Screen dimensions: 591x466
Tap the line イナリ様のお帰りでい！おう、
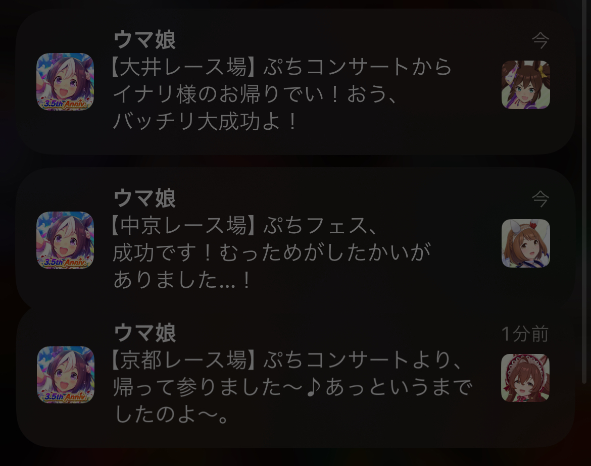255,94
